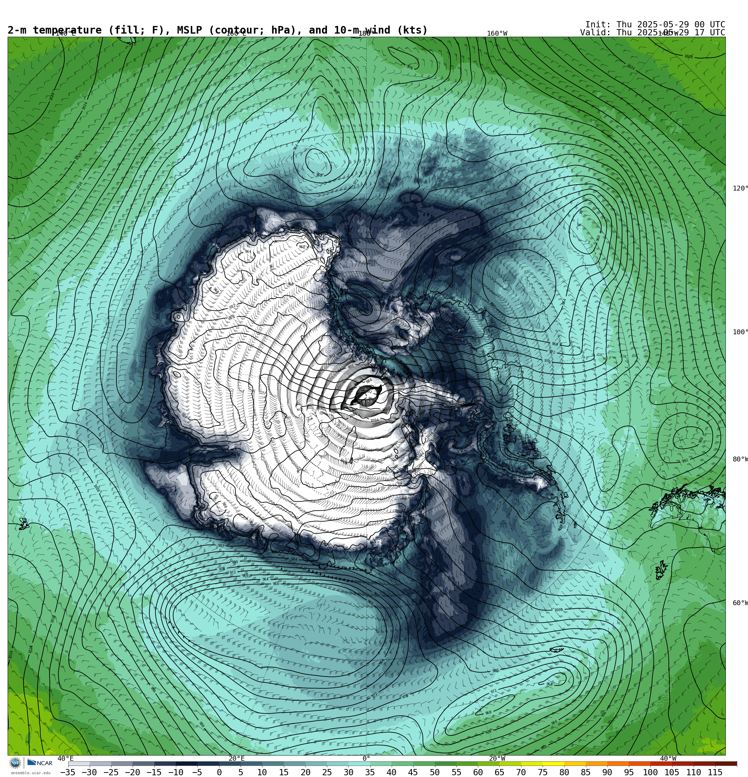Viewport: 748px width, 777px height.
Task: Select the teal 10 to 15 swatch
Action: (x=273, y=763)
